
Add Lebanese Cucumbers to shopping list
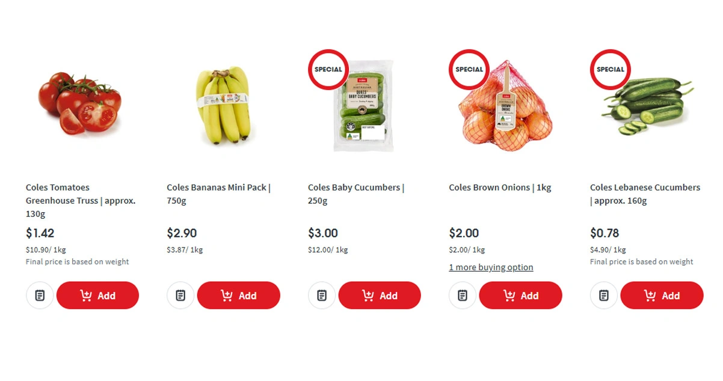(604, 295)
